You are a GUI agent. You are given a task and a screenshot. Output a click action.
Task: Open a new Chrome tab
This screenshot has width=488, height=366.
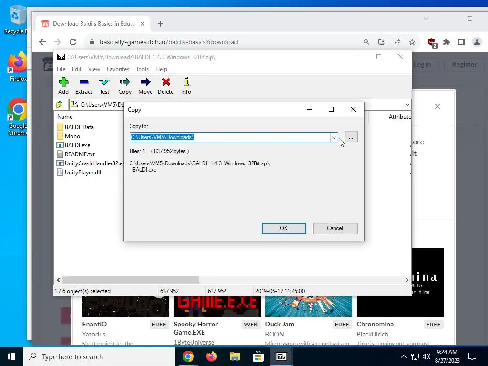point(161,24)
